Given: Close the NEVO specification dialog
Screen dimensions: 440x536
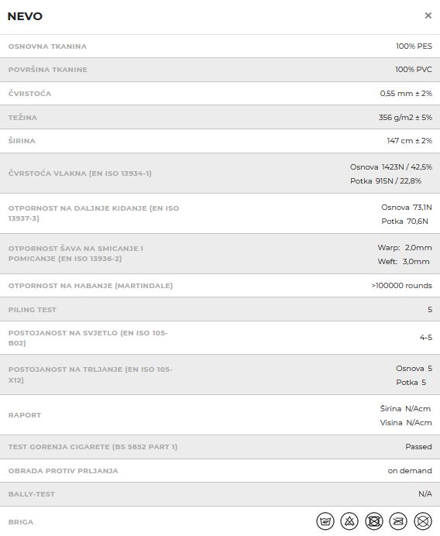Looking at the screenshot, I should coord(428,15).
